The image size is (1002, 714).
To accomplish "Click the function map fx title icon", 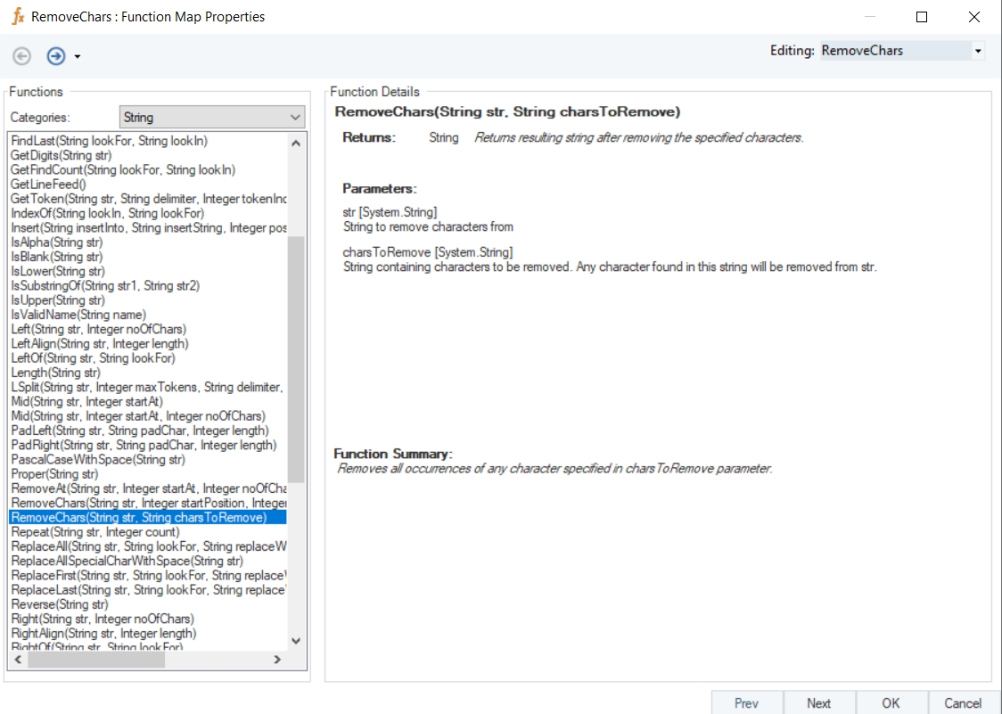I will (18, 17).
